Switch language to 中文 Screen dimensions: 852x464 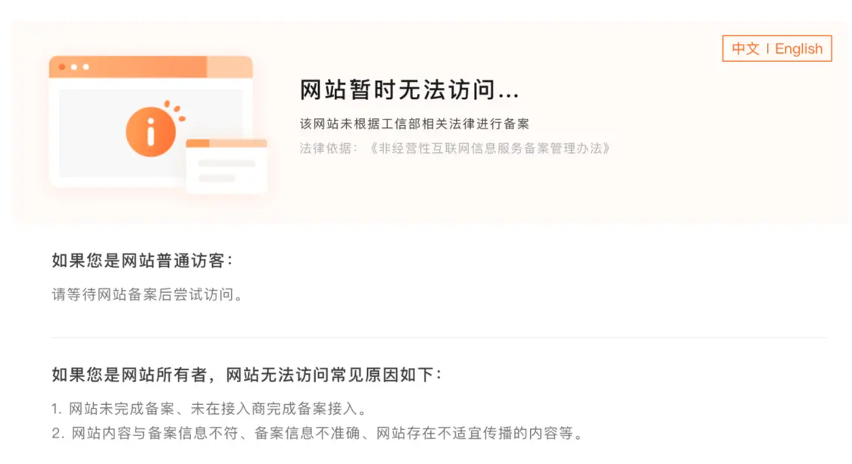745,48
